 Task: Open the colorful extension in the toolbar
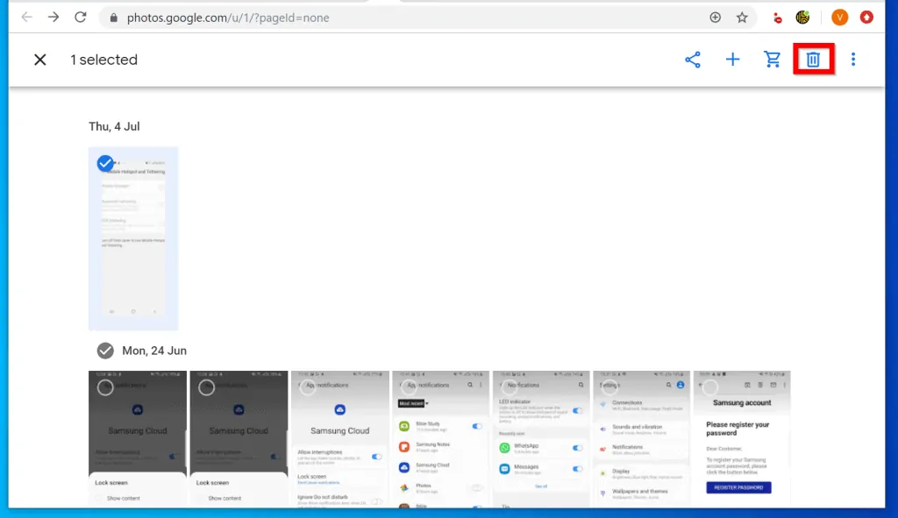(802, 16)
